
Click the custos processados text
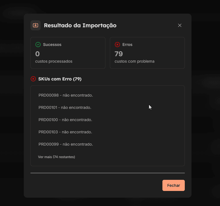[x=54, y=61]
